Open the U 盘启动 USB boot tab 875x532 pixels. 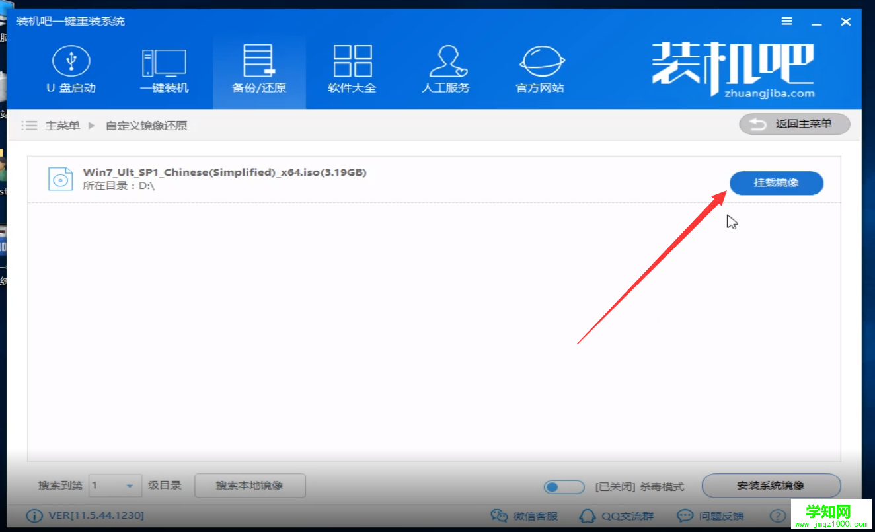pos(71,69)
